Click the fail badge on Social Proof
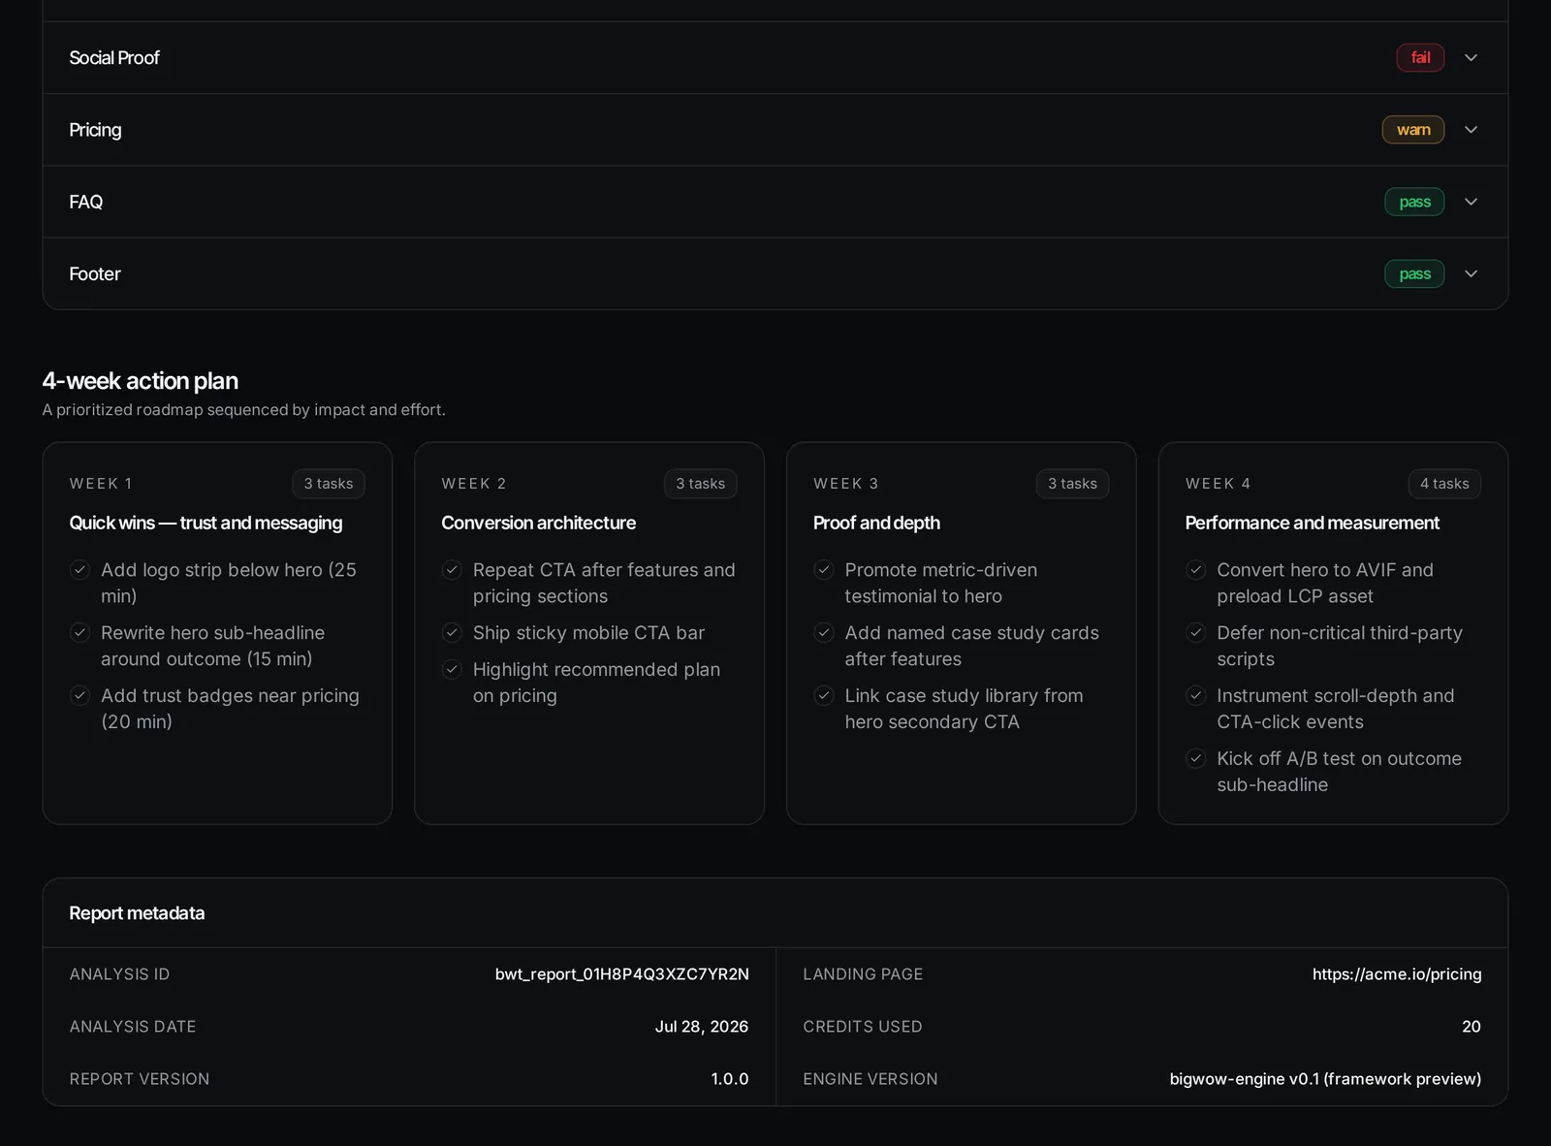Screen dimensions: 1551x1146 1420,58
